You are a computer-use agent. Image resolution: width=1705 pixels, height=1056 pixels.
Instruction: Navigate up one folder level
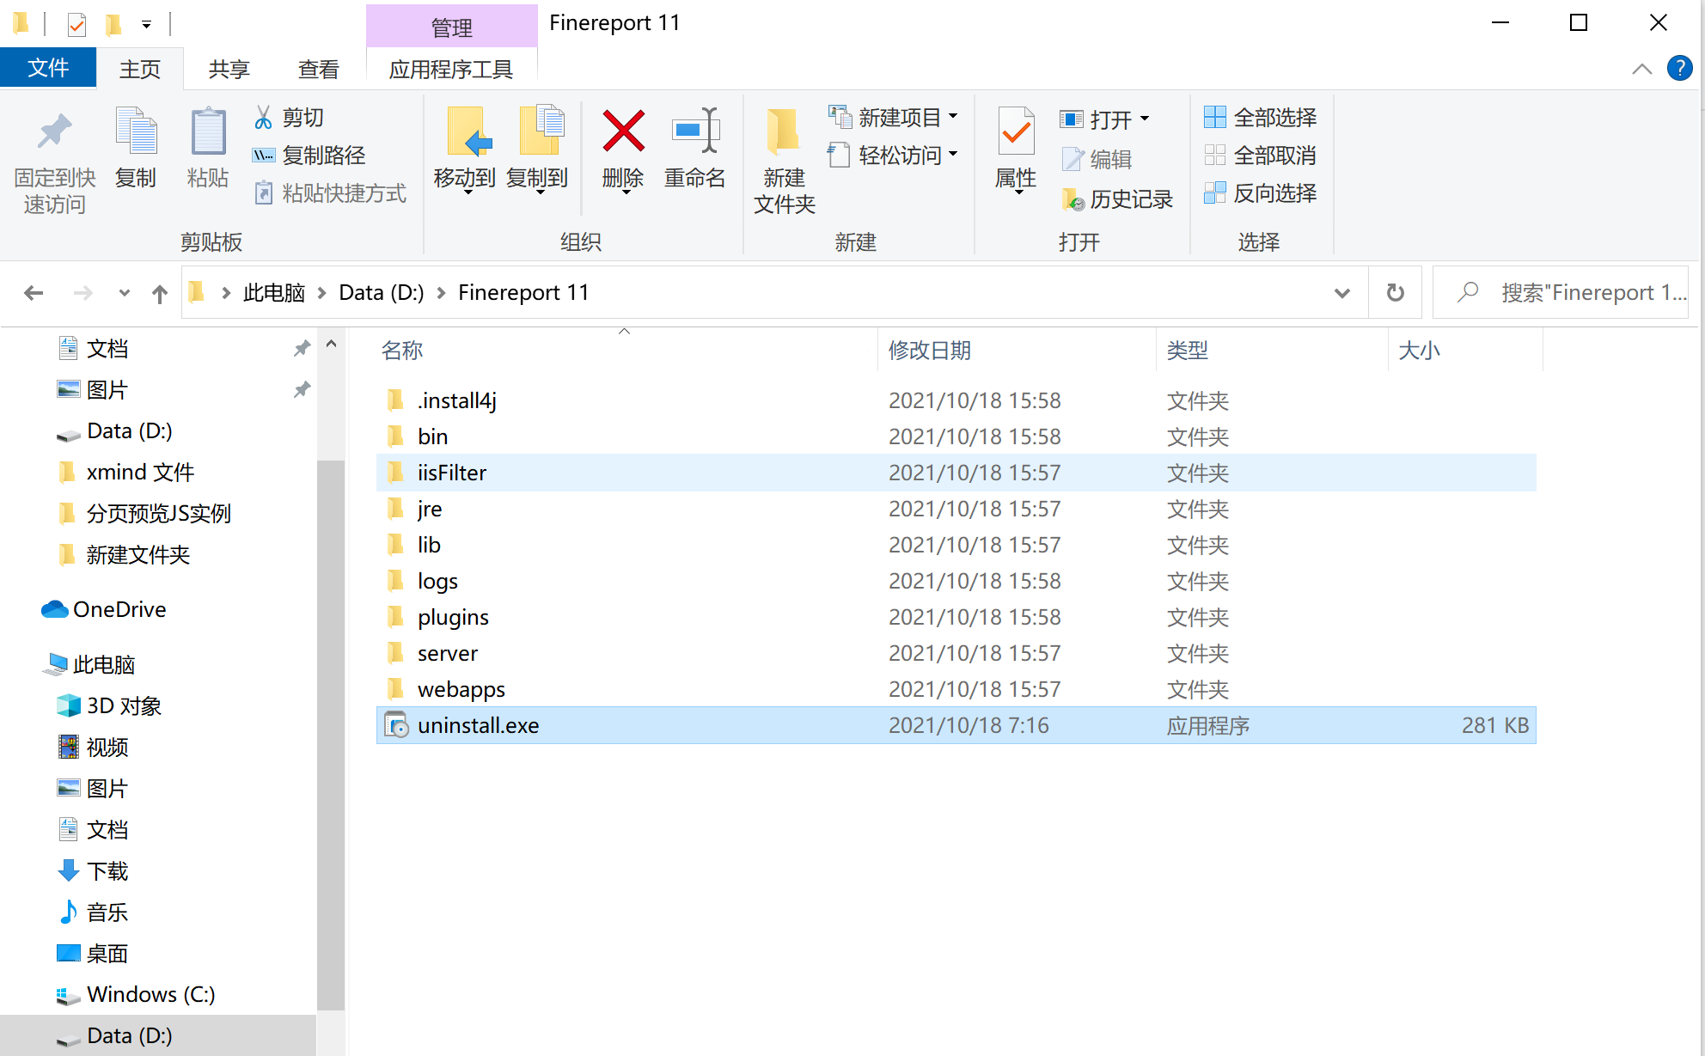[160, 293]
